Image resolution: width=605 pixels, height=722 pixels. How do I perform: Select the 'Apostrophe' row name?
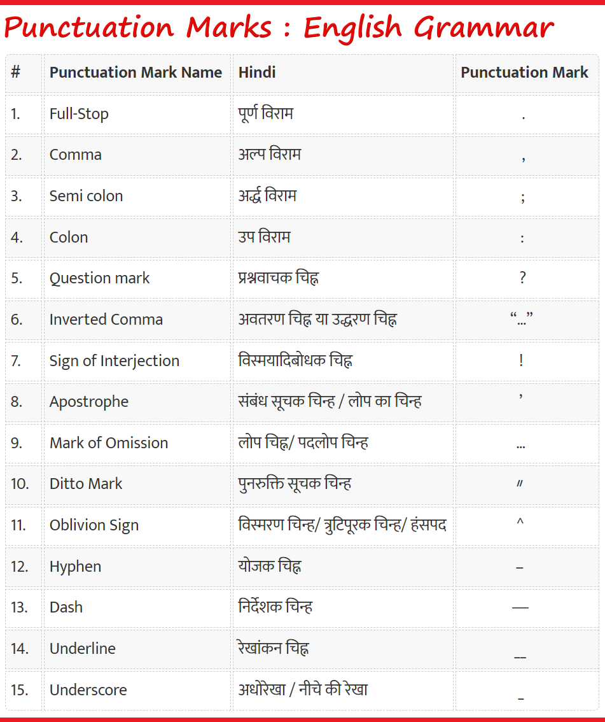89,402
